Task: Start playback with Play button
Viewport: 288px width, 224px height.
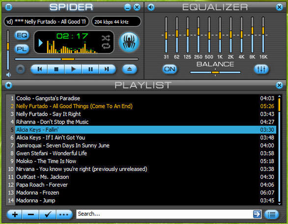Action: 73,69
